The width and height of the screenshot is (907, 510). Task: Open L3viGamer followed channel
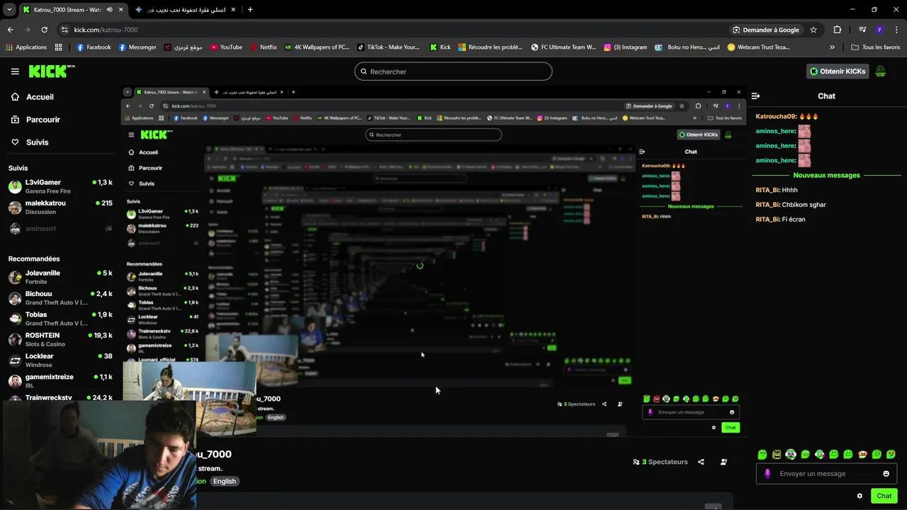pyautogui.click(x=60, y=187)
